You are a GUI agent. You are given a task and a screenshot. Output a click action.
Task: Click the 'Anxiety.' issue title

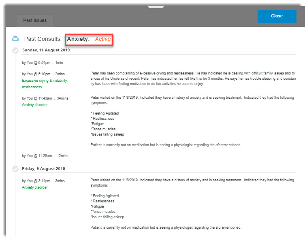pyautogui.click(x=78, y=39)
